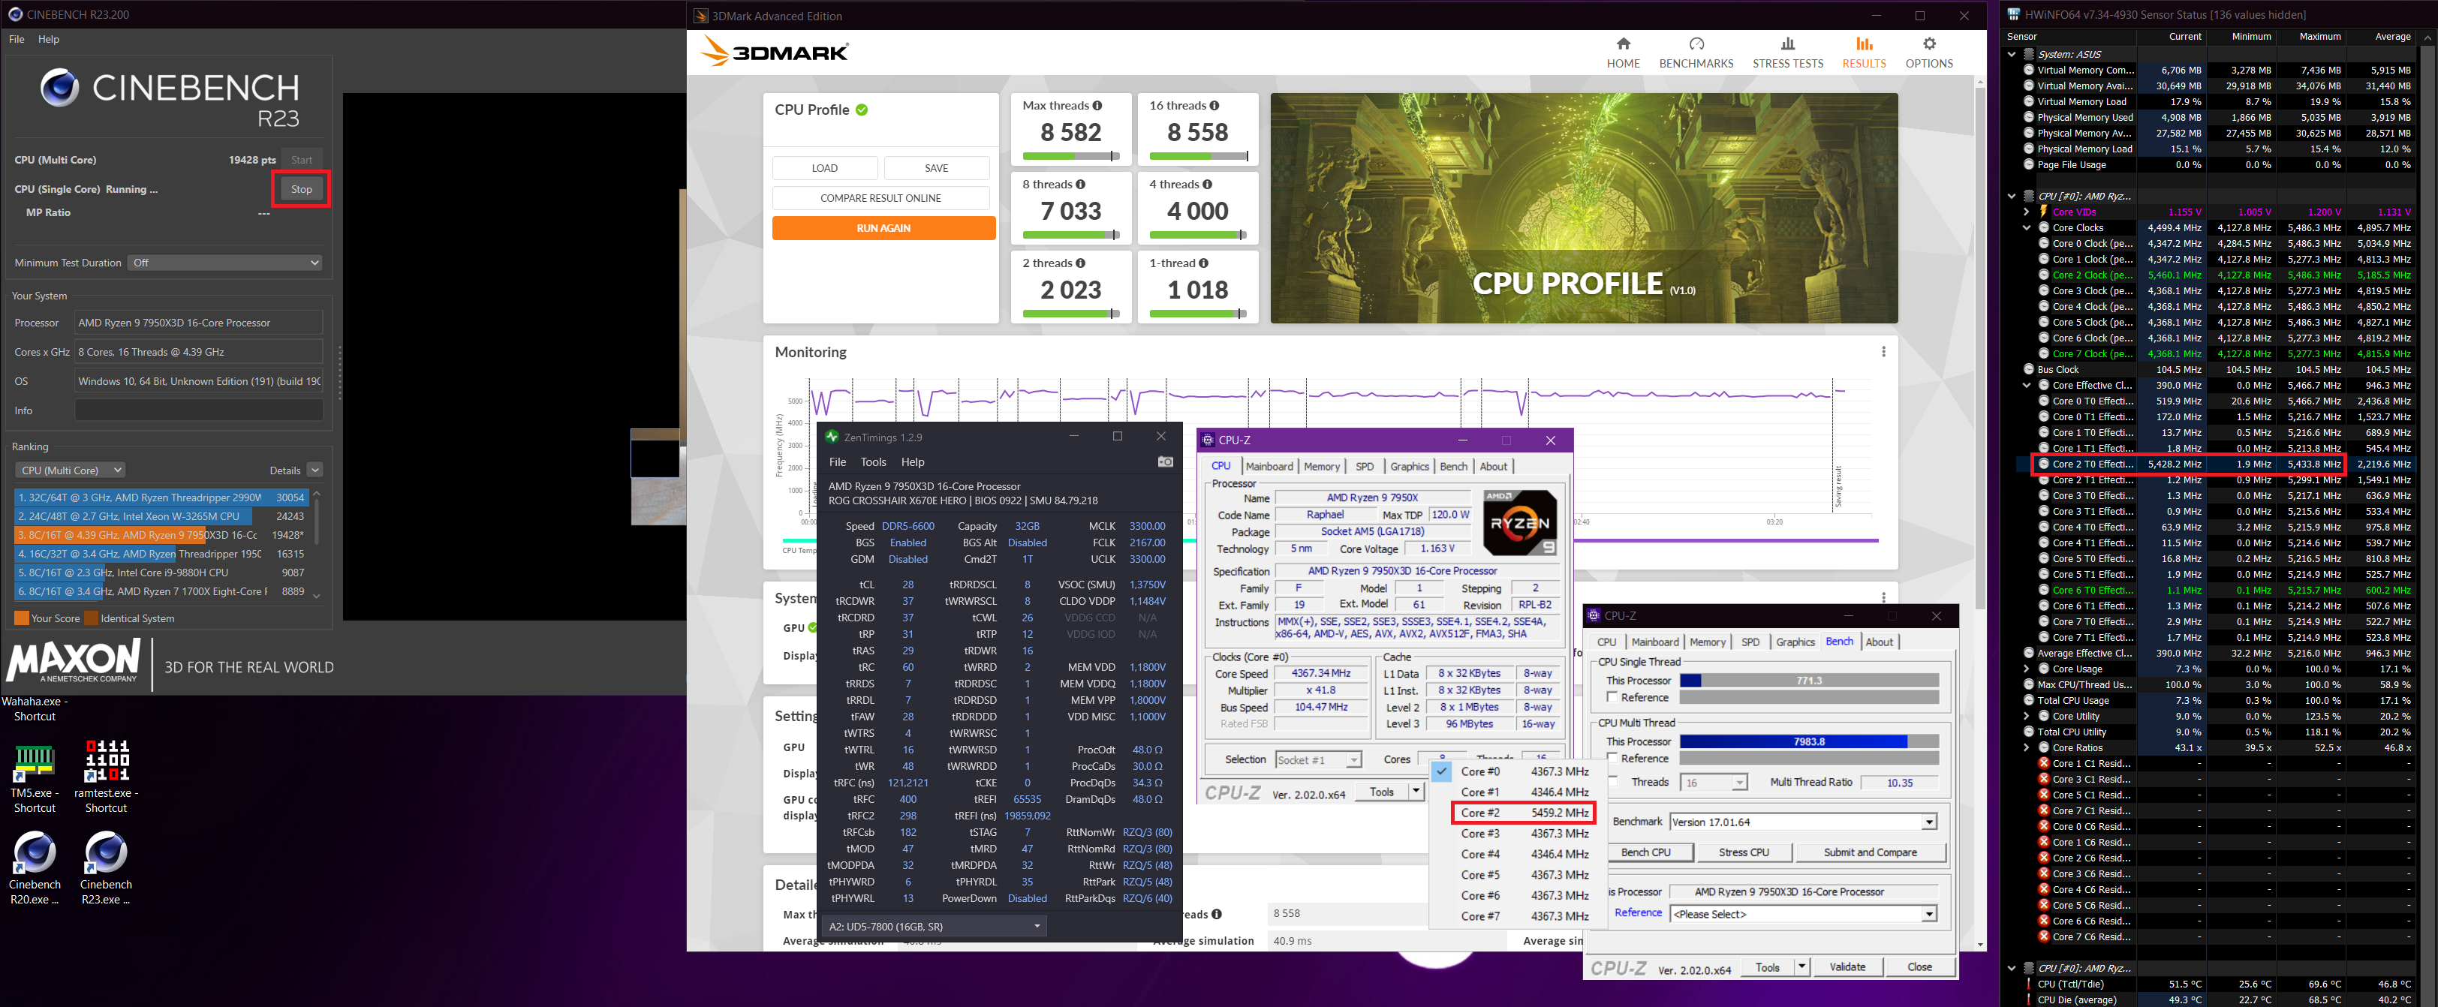This screenshot has width=2438, height=1007.
Task: Click the ZenTimings screenshot camera icon
Action: click(1165, 462)
